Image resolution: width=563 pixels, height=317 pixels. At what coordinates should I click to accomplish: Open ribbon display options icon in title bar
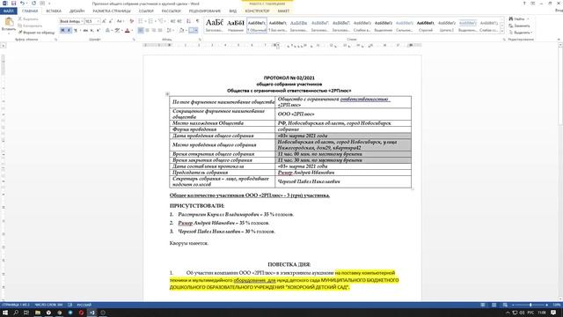click(533, 4)
